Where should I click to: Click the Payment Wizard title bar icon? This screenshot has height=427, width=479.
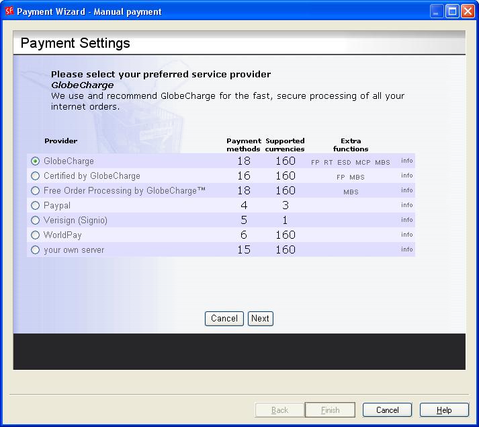click(x=9, y=11)
